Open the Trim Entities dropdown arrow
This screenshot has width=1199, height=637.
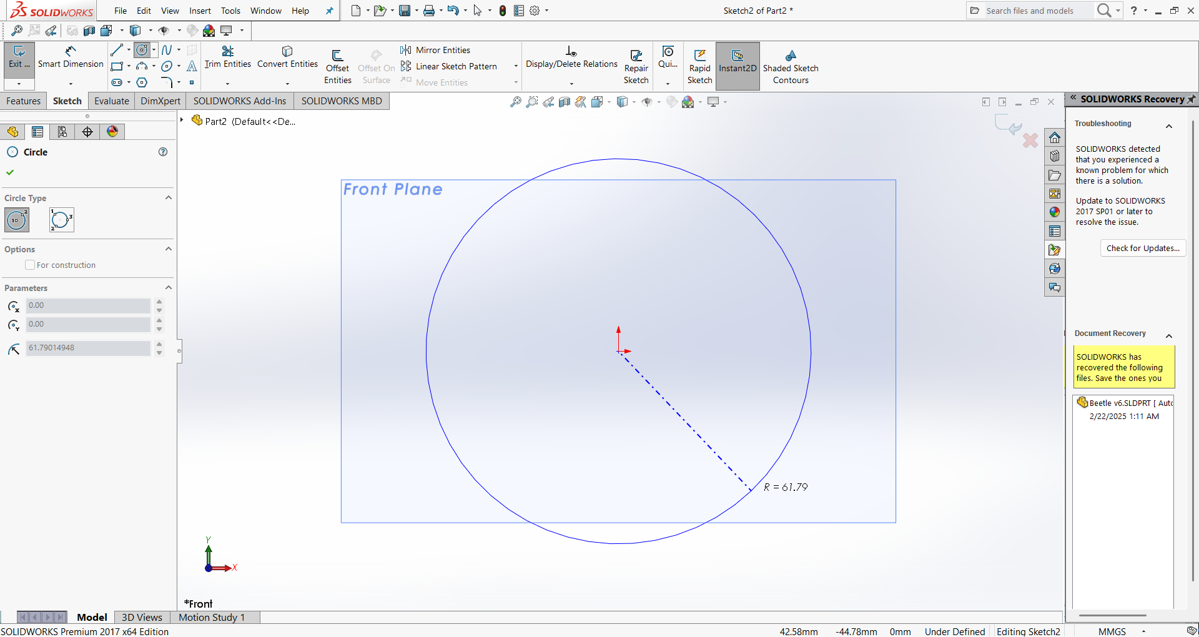[227, 83]
